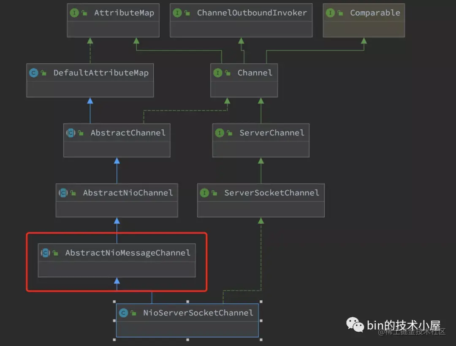456x346 pixels.
Task: Click the empty body of the DefaultAttributeMap node
Action: pos(90,89)
